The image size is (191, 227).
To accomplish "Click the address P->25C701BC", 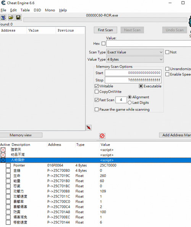I will tap(59, 186).
